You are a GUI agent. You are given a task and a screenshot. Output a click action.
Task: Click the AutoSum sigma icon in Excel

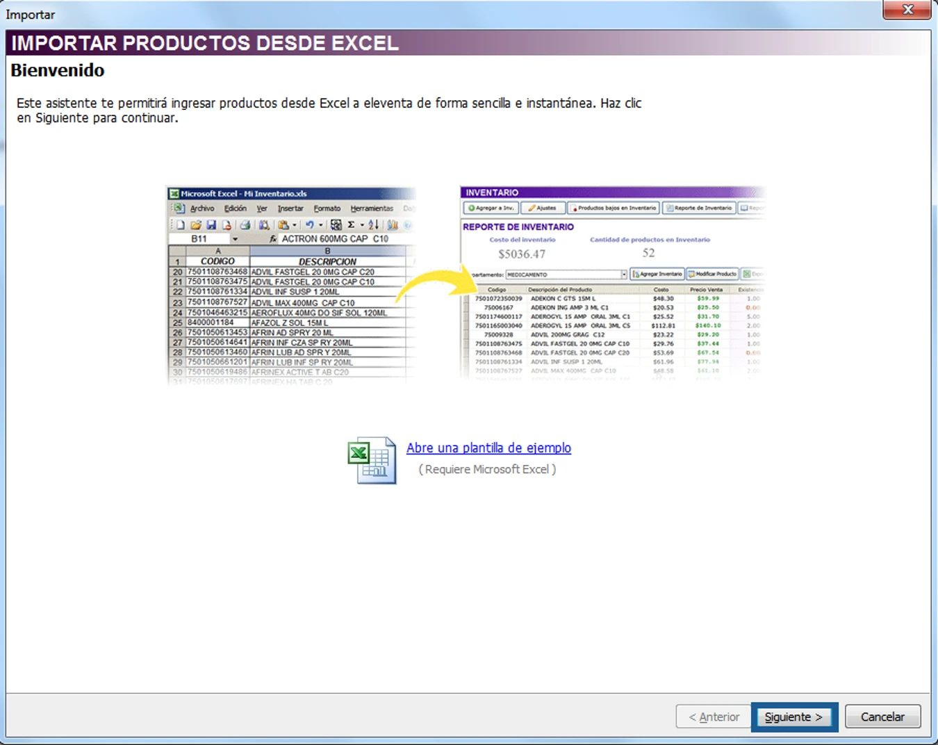[349, 224]
